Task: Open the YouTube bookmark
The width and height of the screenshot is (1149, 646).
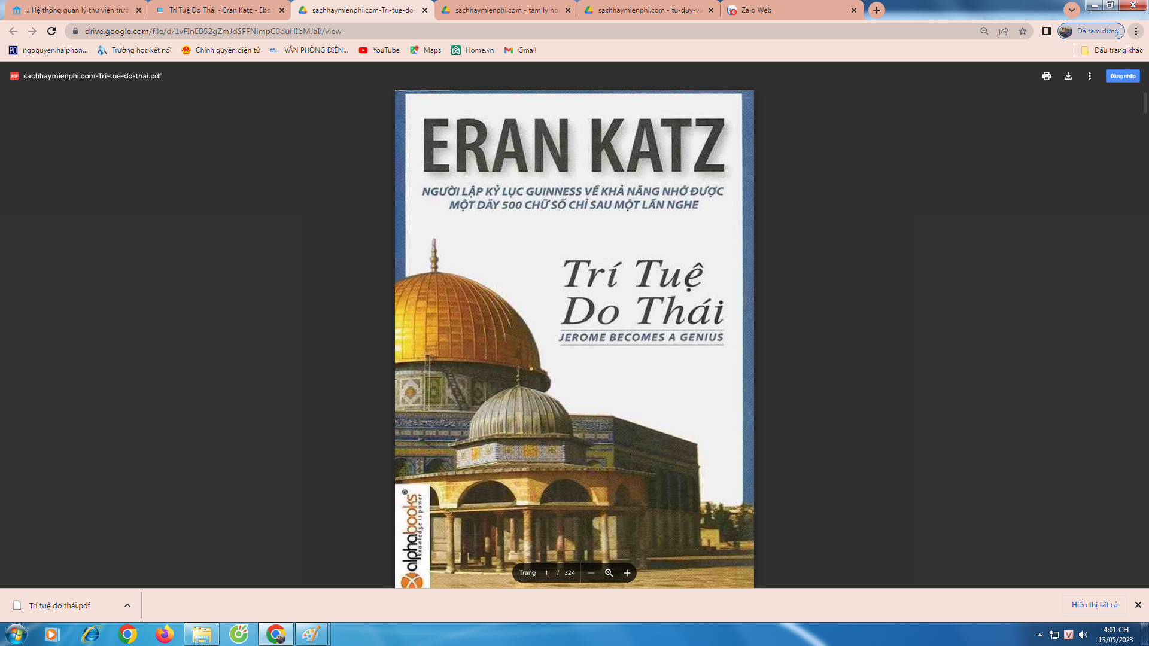Action: [x=379, y=50]
